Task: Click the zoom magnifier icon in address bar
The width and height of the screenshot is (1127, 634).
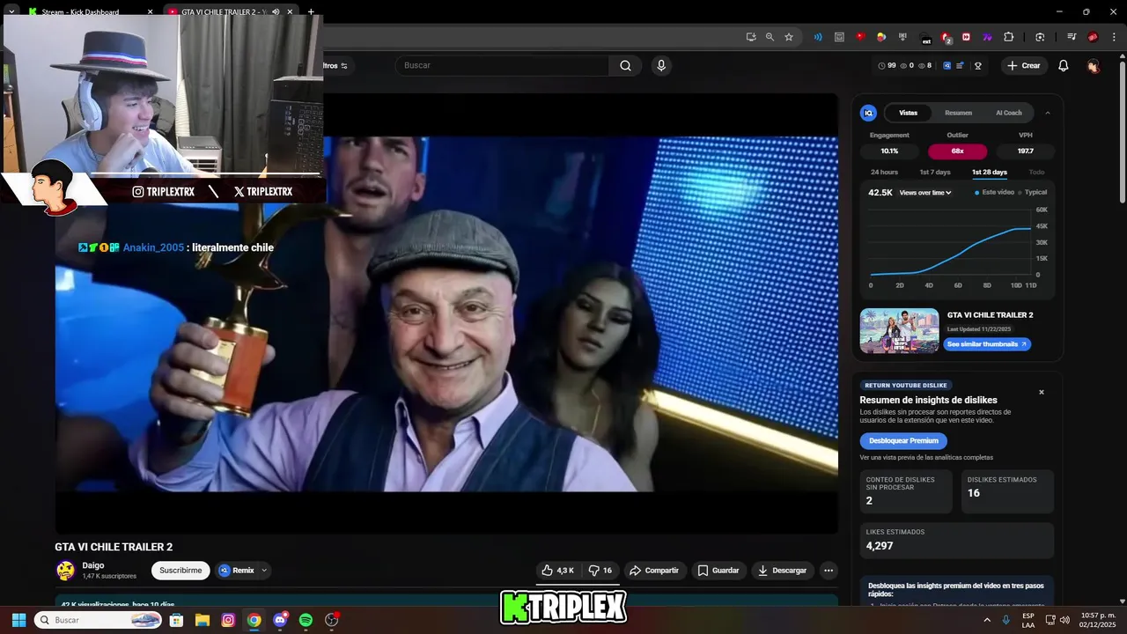Action: point(770,37)
